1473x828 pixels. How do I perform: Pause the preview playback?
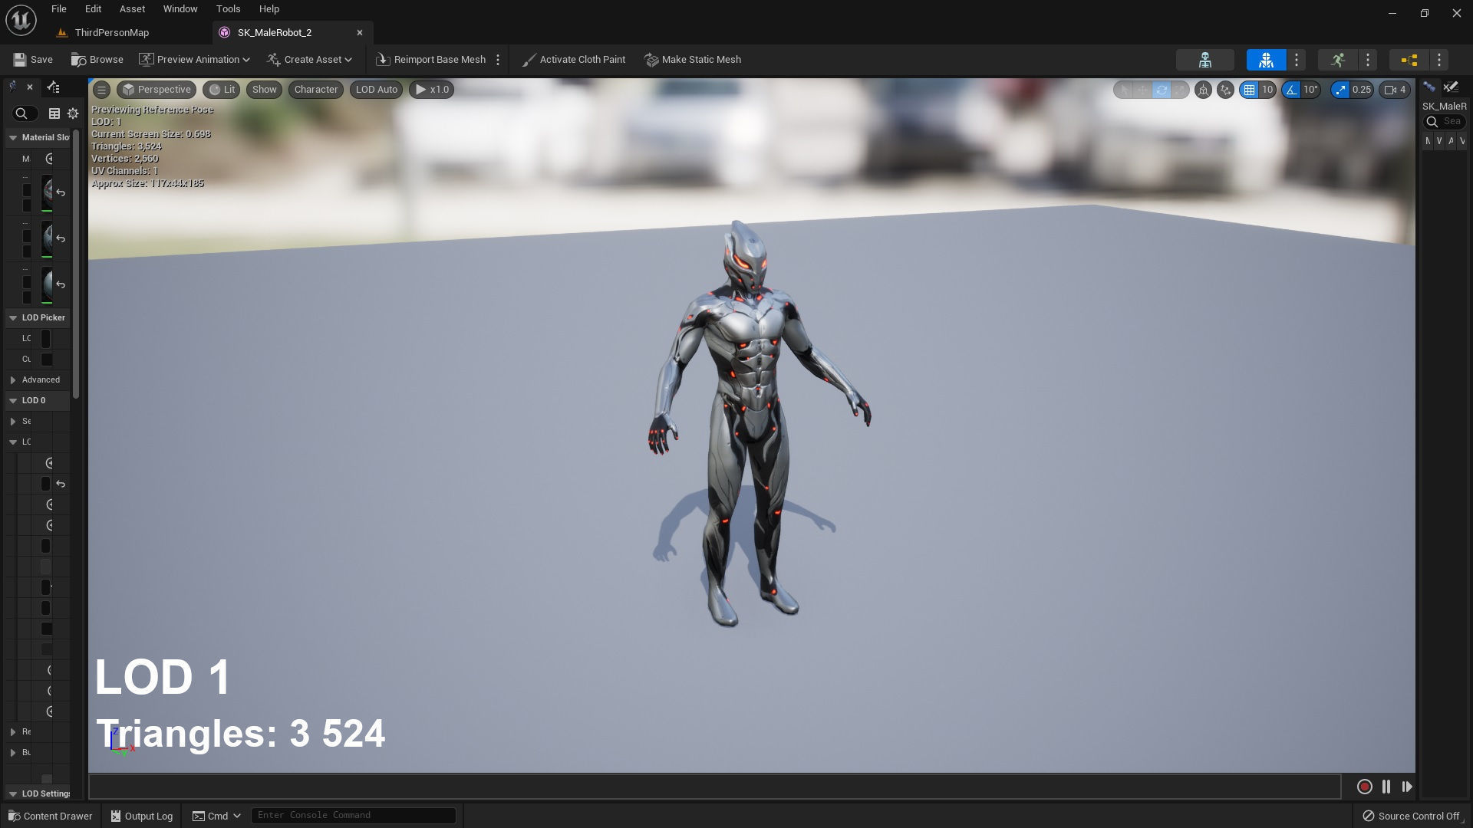pyautogui.click(x=1386, y=787)
